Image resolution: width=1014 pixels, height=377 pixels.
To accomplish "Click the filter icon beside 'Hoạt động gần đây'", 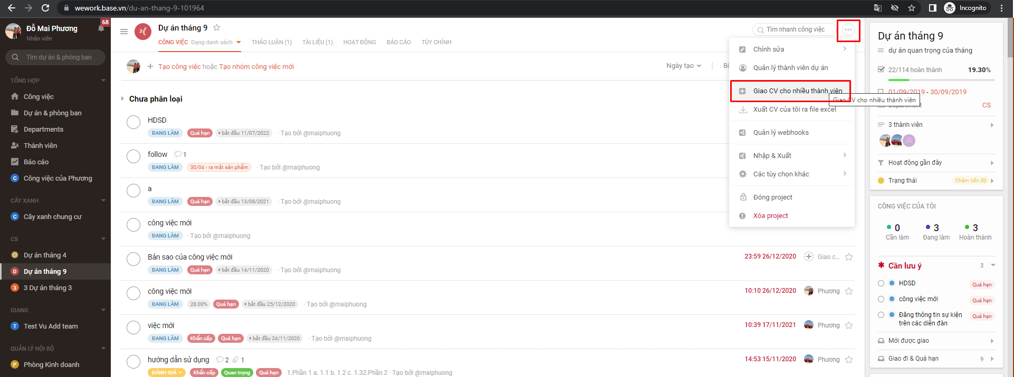I will click(881, 163).
